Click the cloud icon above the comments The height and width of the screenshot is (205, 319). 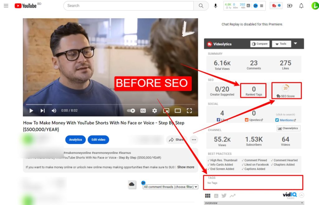point(132,184)
